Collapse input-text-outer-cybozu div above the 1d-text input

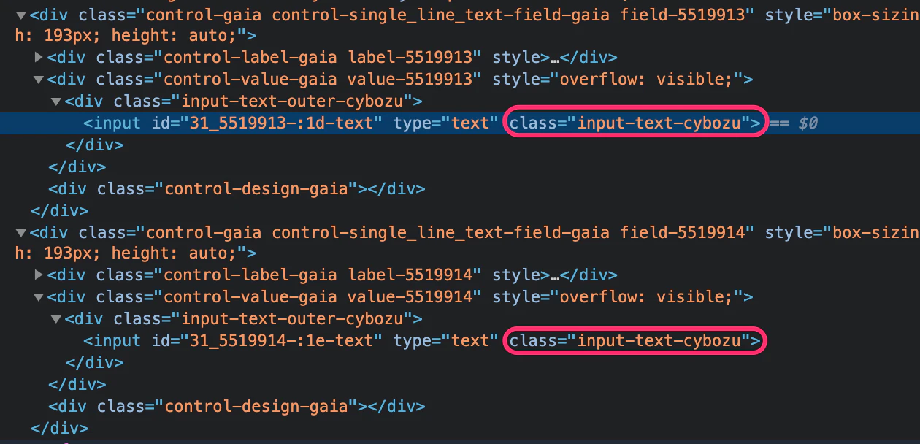56,101
